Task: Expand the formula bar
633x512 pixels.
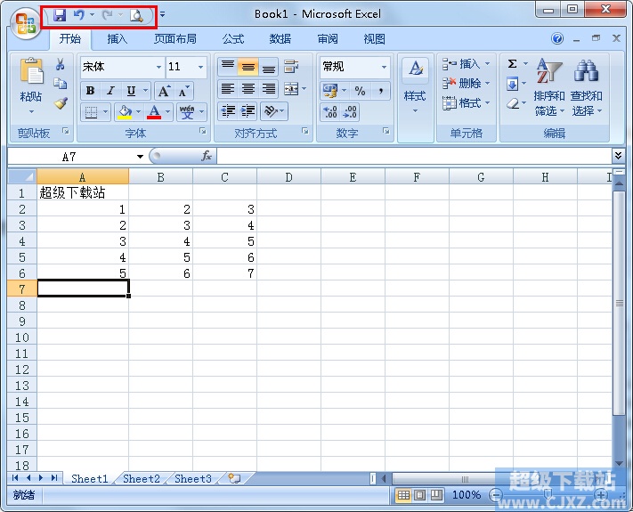Action: [x=618, y=156]
